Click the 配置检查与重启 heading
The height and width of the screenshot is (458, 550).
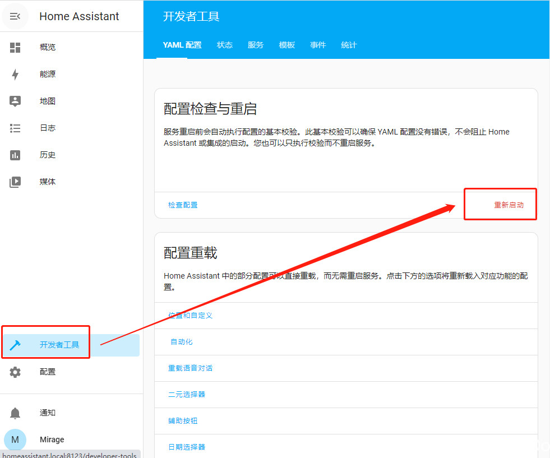pos(210,109)
